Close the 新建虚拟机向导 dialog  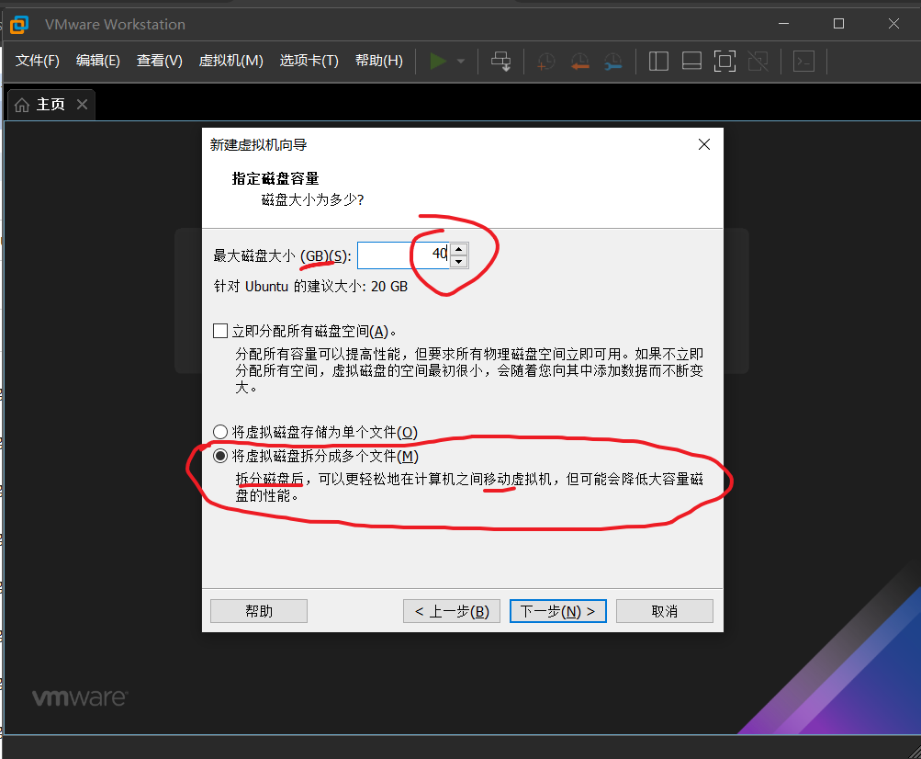coord(704,144)
